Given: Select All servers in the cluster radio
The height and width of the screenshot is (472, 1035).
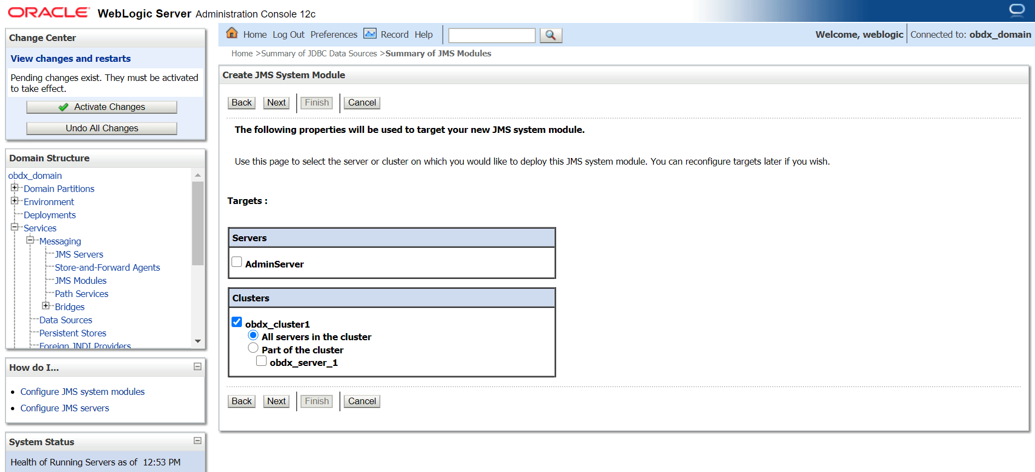Looking at the screenshot, I should (253, 335).
